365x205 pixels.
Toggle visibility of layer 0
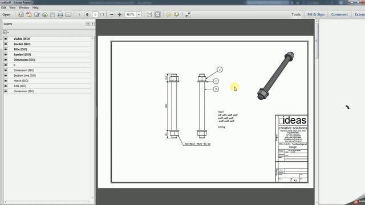(6, 65)
